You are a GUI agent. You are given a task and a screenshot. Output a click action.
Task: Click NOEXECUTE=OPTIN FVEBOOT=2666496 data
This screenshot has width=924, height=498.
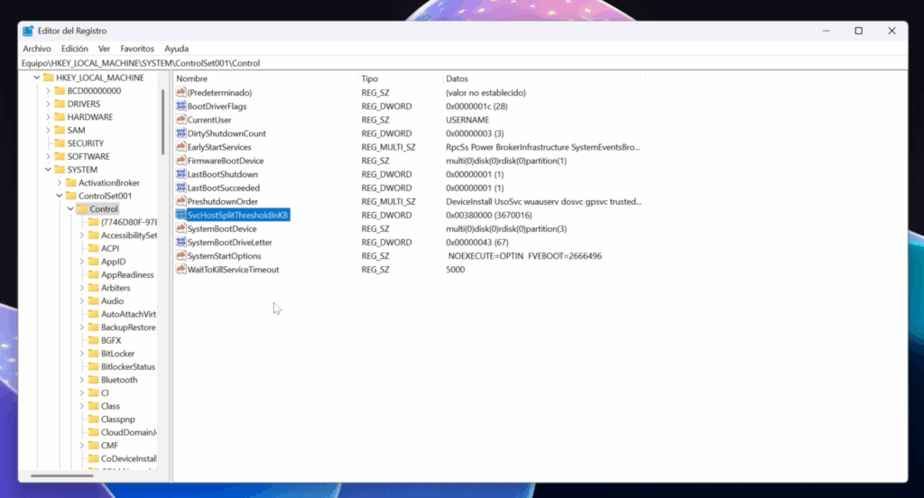(524, 256)
